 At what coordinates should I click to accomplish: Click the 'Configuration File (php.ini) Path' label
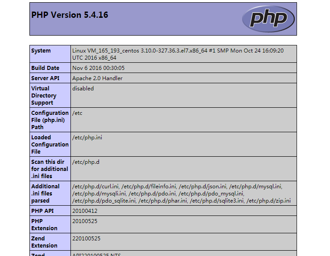point(50,120)
